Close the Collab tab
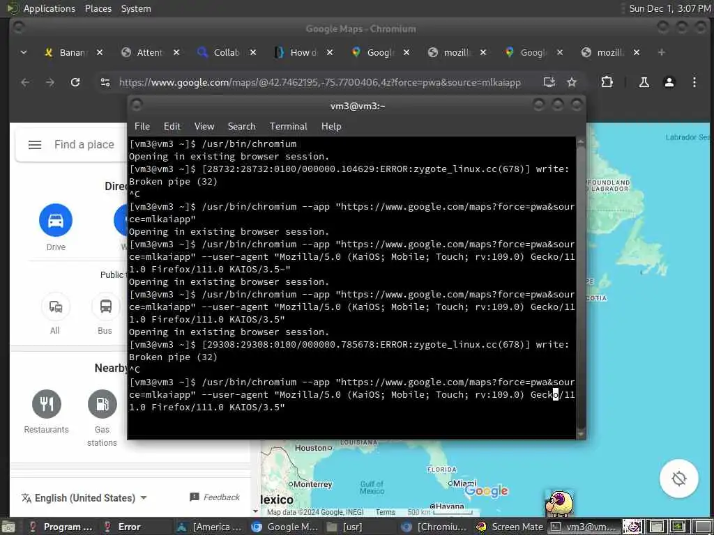 [x=253, y=53]
